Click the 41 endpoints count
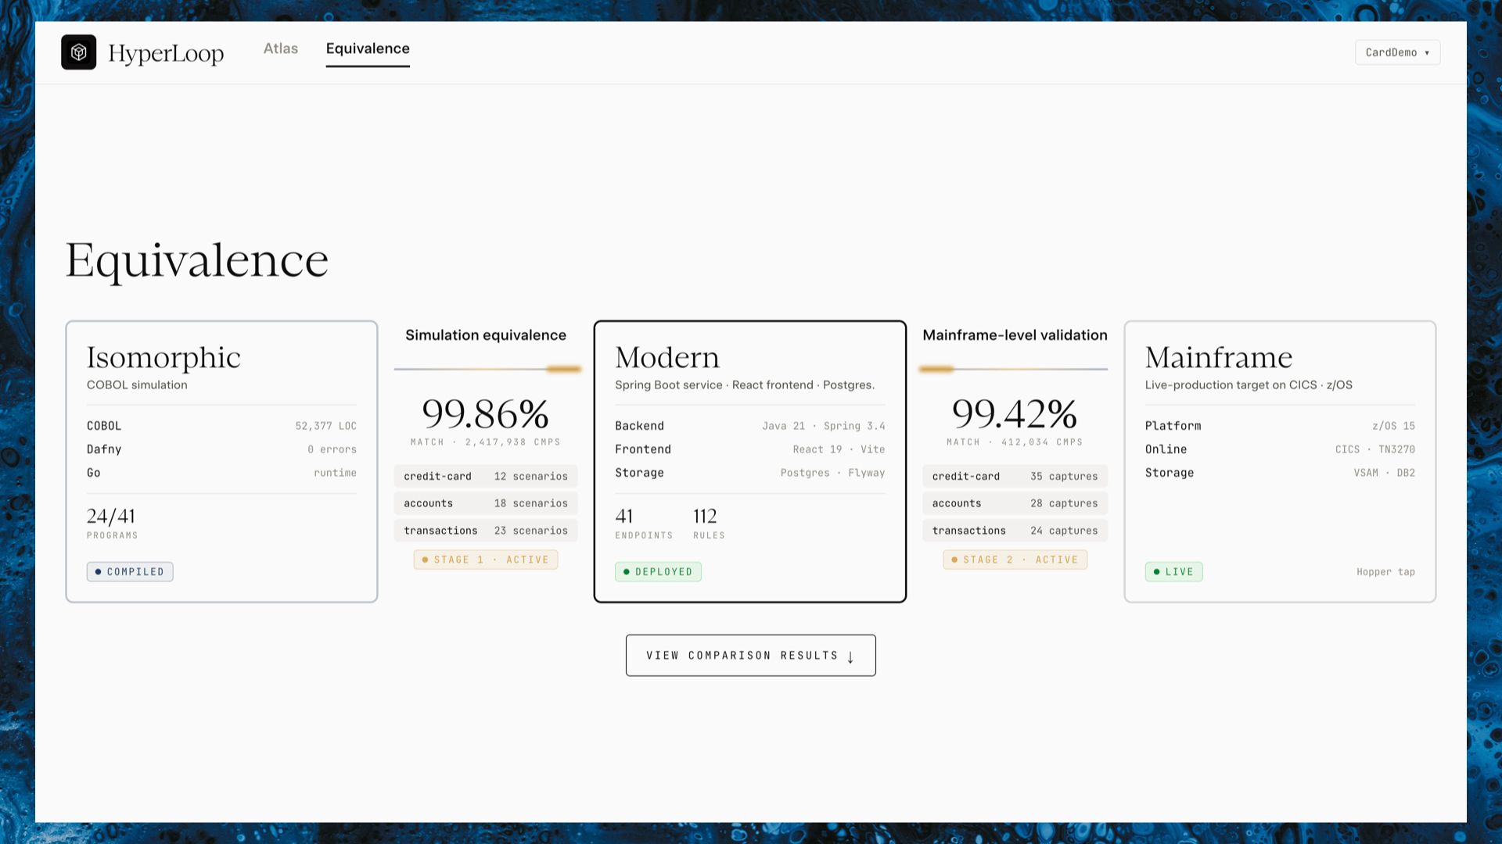The image size is (1502, 844). pyautogui.click(x=624, y=516)
